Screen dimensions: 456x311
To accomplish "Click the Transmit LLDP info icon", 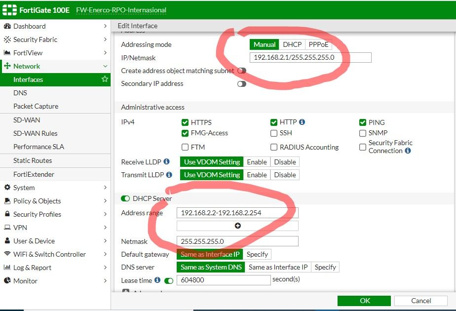I will pos(169,175).
